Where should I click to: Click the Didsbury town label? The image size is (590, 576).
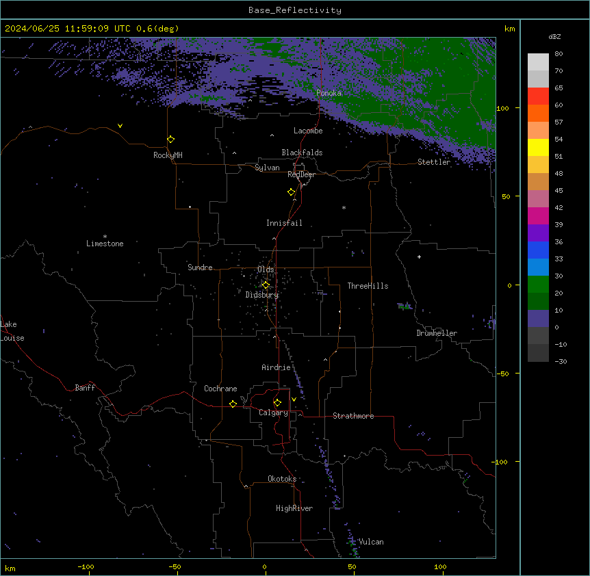tap(262, 295)
